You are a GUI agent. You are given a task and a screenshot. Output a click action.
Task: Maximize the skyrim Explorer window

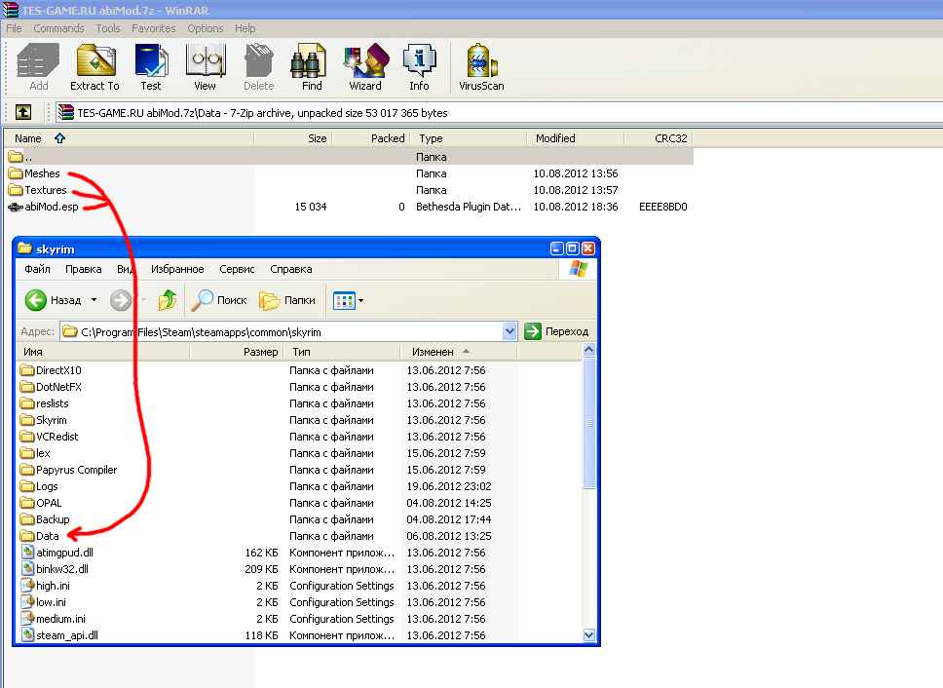573,248
